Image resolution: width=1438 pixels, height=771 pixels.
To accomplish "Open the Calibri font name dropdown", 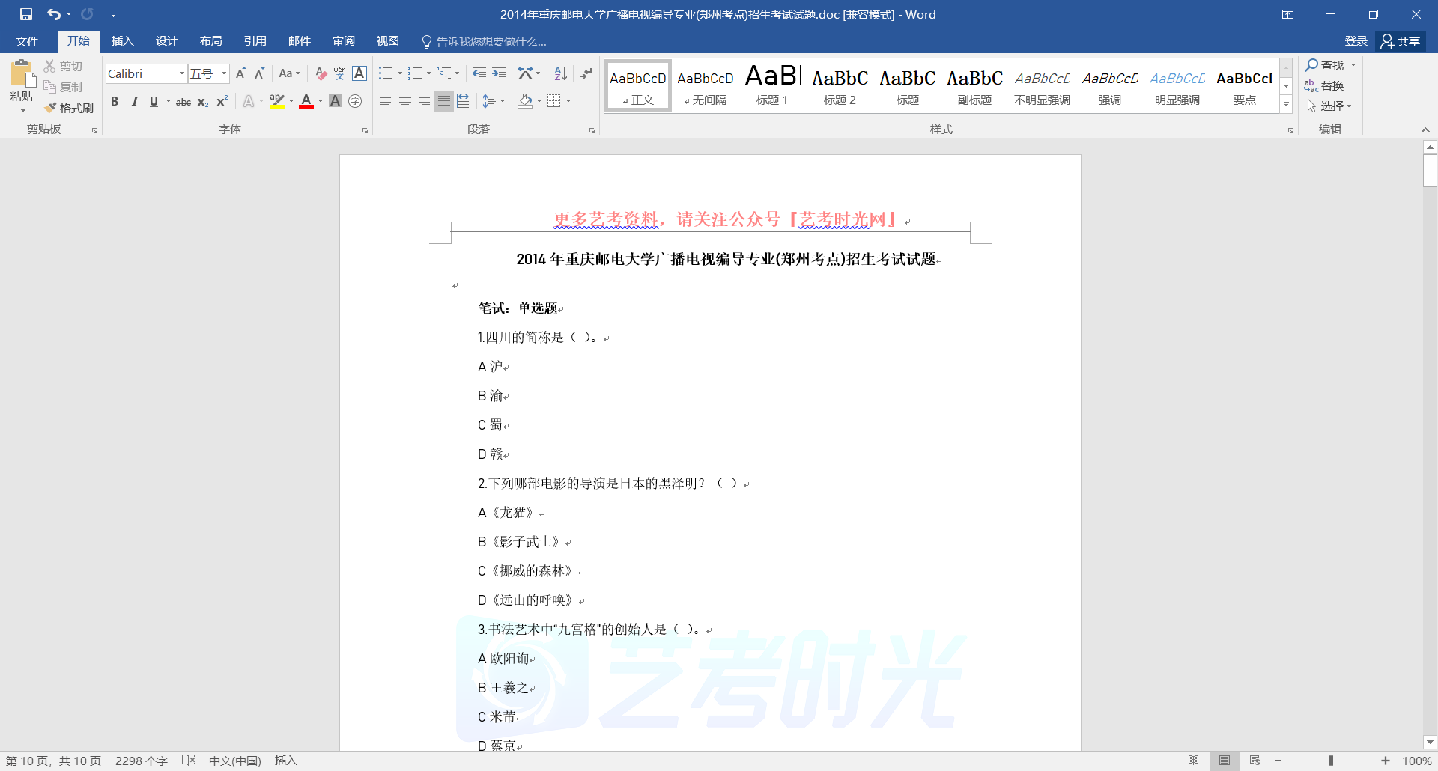I will (x=181, y=73).
